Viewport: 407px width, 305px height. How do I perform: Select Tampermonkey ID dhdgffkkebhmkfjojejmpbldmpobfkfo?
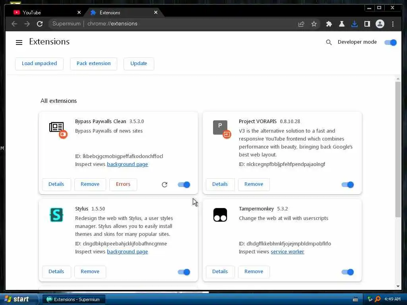click(x=289, y=244)
